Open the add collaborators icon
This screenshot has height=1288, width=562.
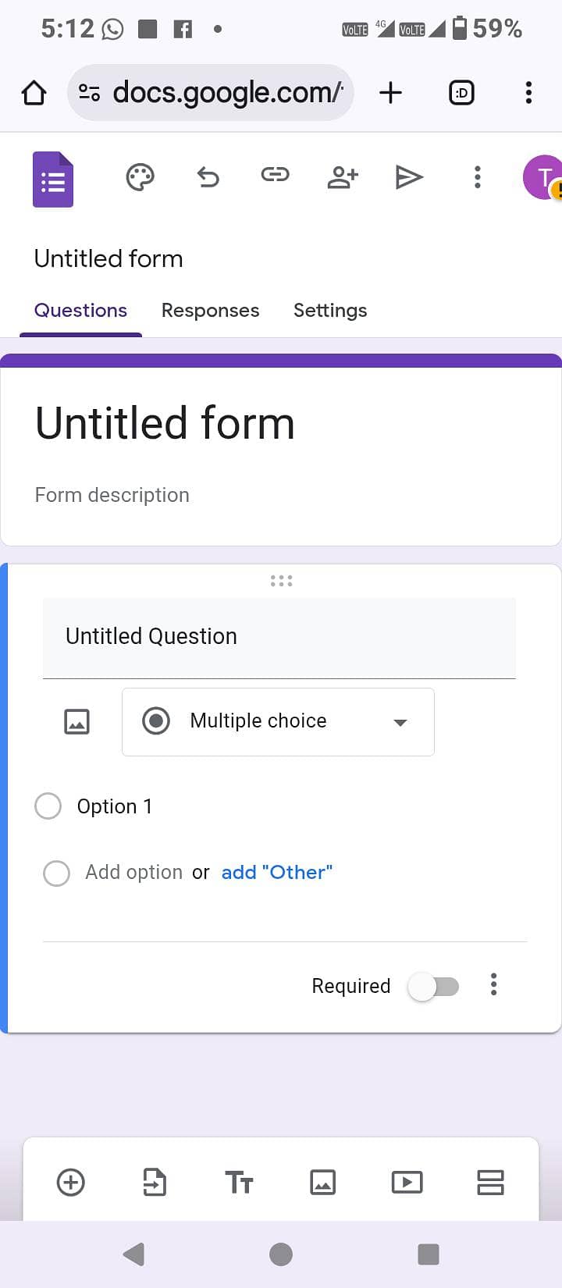pos(342,177)
